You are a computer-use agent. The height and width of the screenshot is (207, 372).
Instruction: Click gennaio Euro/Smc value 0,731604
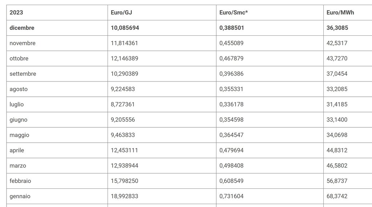click(231, 196)
